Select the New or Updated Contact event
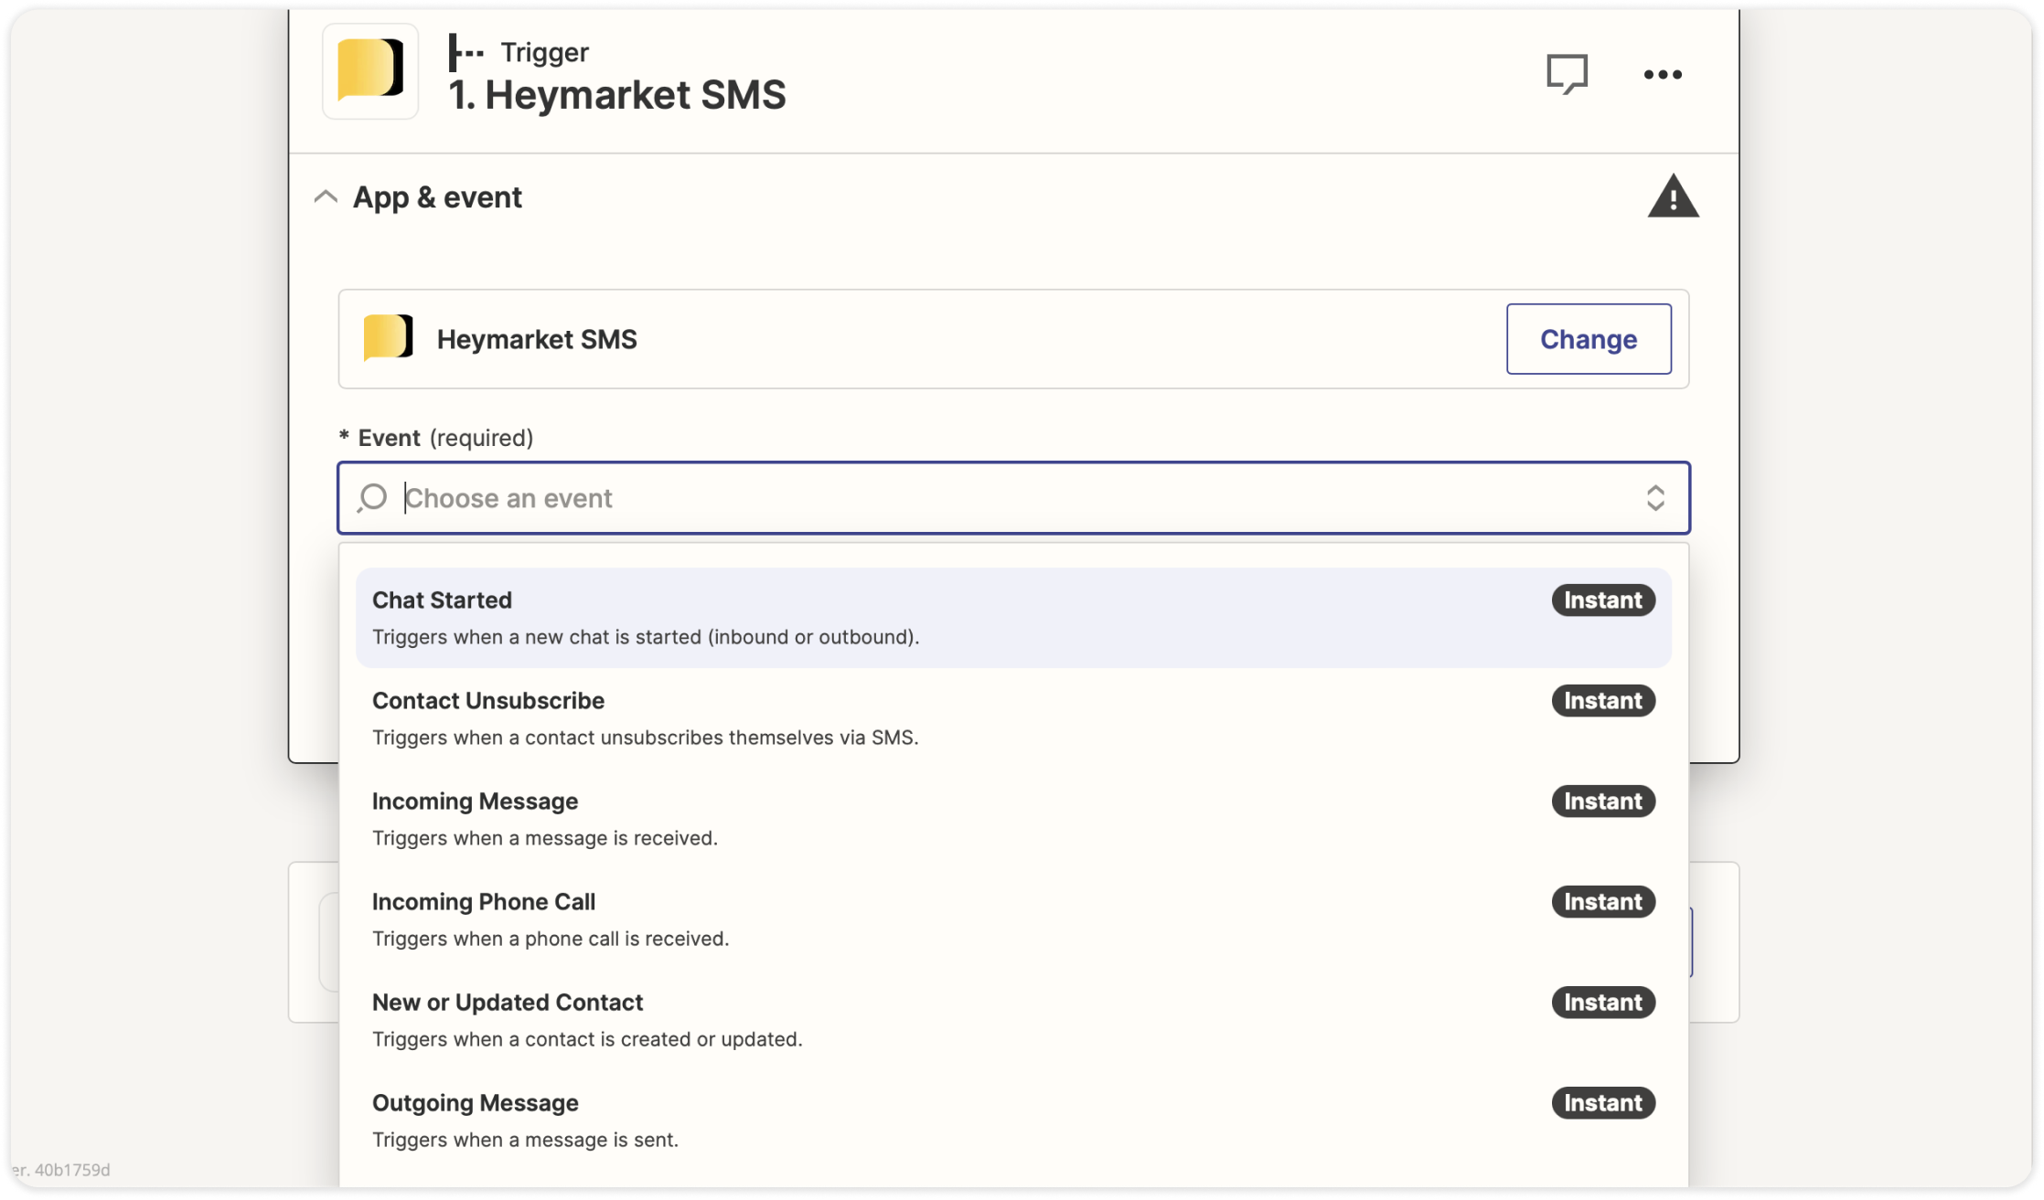Viewport: 2044px width, 1200px height. (1013, 1020)
